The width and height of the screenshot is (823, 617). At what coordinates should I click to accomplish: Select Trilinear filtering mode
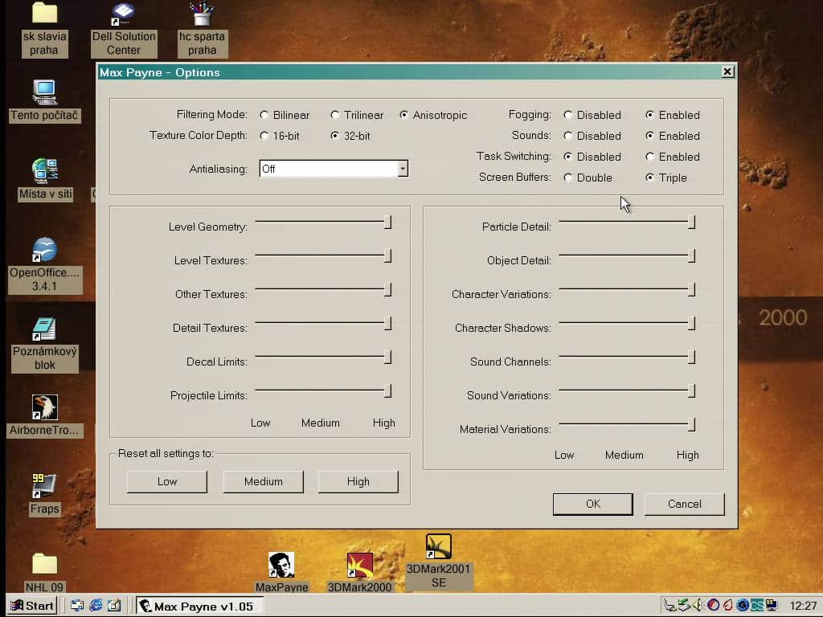tap(335, 115)
